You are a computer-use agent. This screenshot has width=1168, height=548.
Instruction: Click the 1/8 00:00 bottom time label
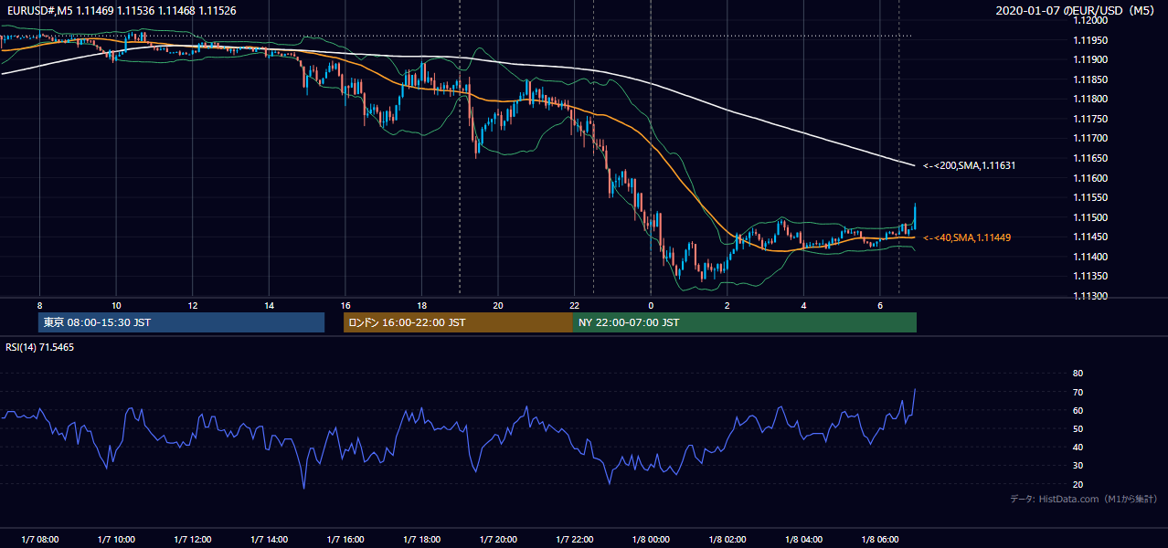(651, 539)
